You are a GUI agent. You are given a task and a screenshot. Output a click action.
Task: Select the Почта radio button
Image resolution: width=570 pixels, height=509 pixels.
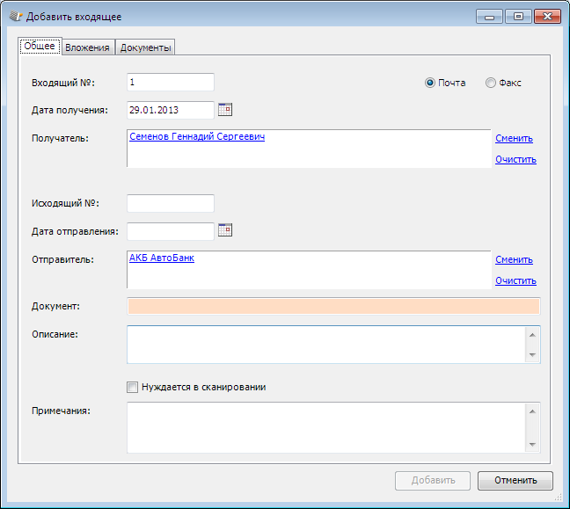point(430,83)
